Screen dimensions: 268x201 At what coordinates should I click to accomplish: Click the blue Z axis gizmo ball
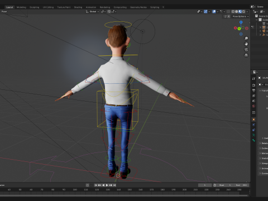(241, 22)
